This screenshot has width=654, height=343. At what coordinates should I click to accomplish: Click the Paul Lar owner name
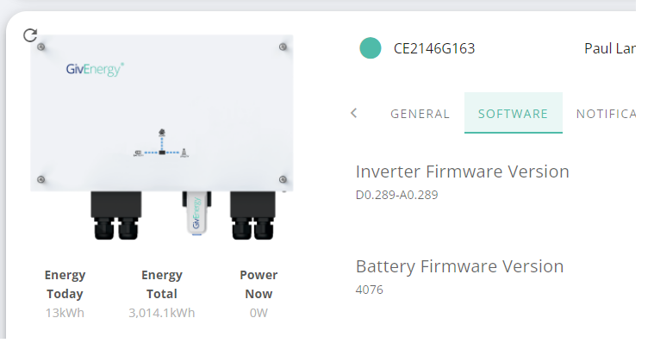(610, 48)
